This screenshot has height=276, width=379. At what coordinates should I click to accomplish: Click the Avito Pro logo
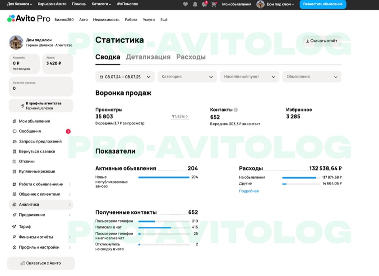click(29, 18)
